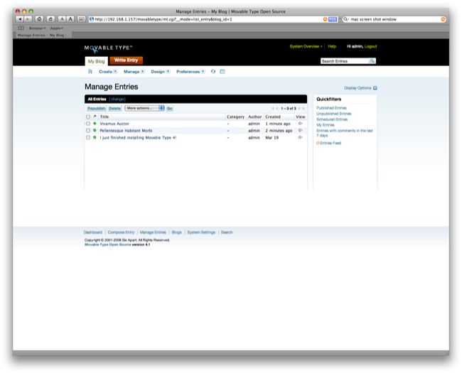Jump to last page of entries
Viewport: 462px width, 373px height.
coord(303,109)
